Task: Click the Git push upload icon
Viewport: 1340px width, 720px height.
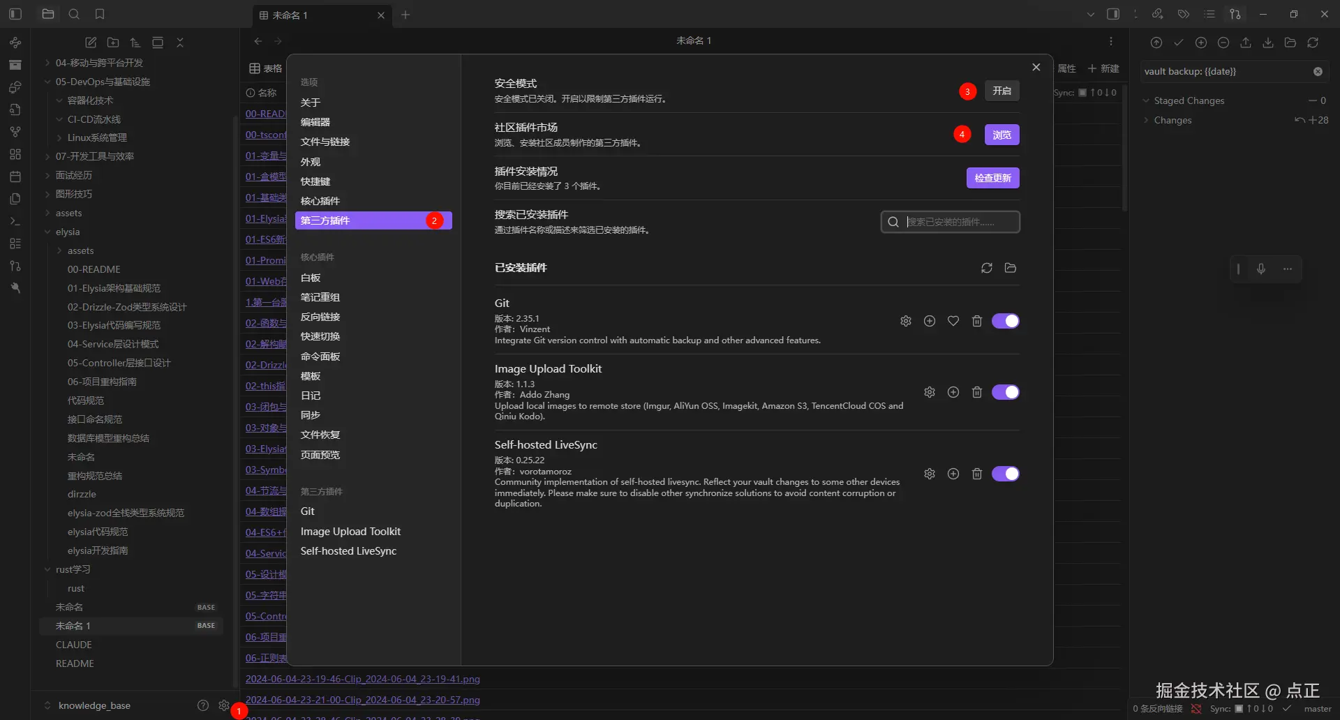Action: click(1246, 43)
